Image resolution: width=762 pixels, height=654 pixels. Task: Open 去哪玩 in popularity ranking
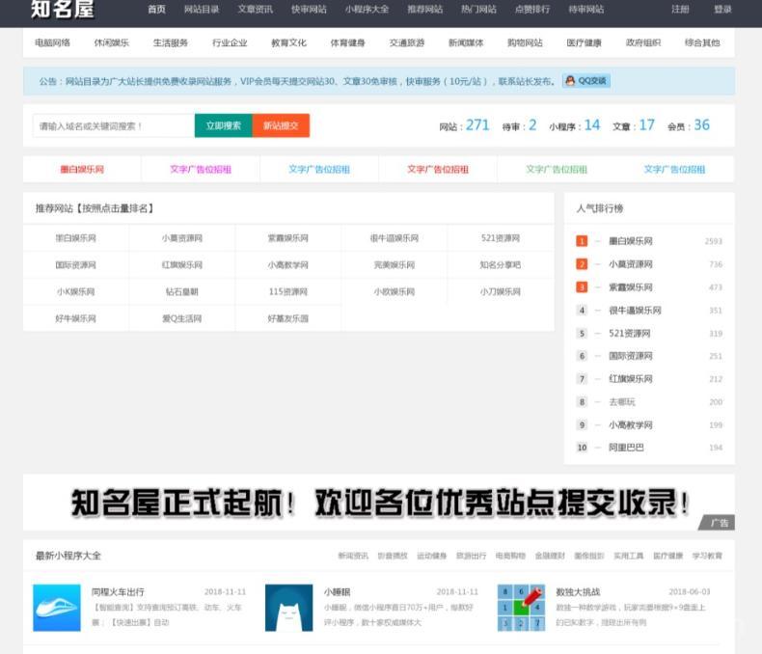(x=622, y=402)
